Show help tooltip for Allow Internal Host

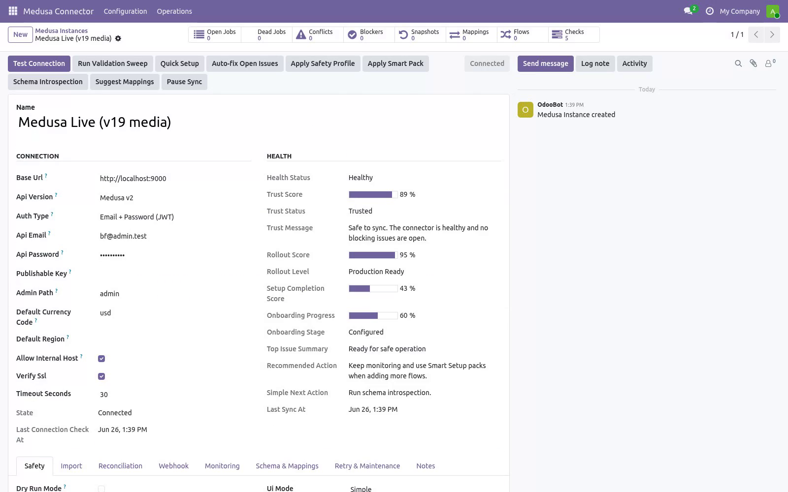click(81, 356)
